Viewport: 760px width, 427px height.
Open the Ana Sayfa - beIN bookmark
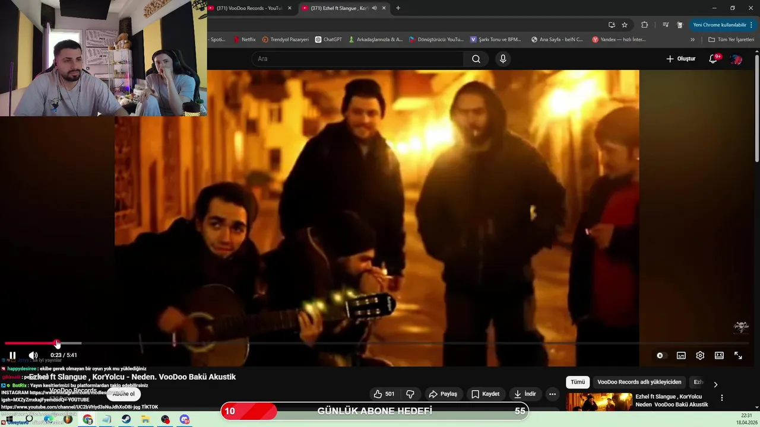557,40
